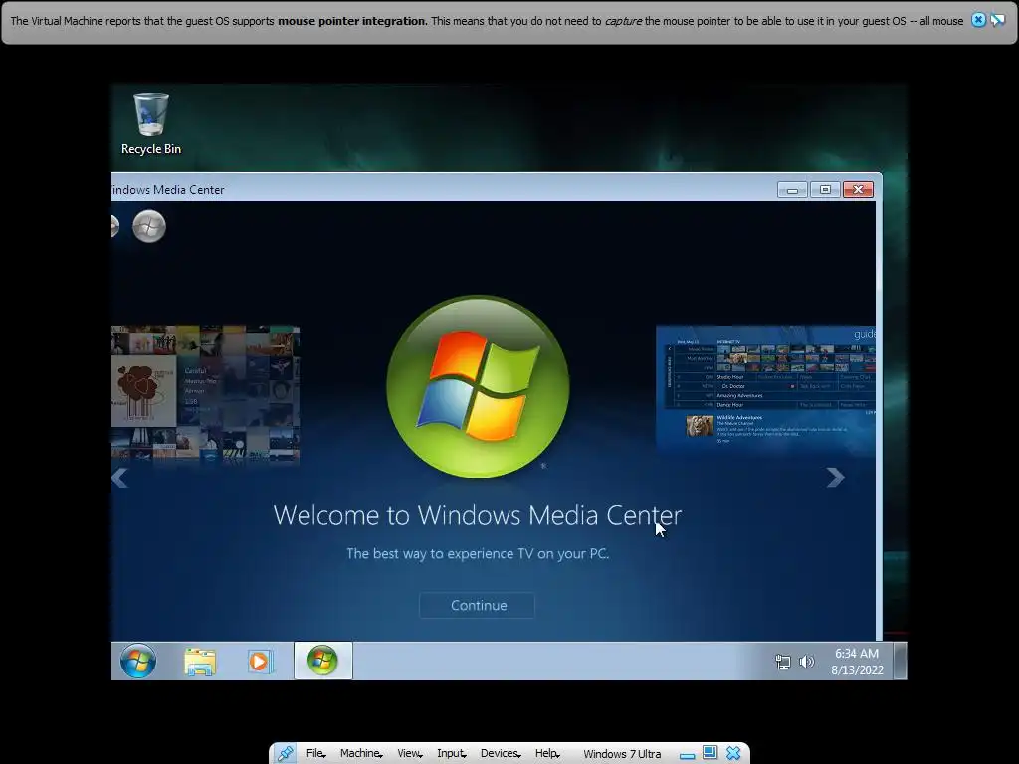Click the Welcome to Windows Media Center heading
1019x764 pixels.
coord(477,515)
